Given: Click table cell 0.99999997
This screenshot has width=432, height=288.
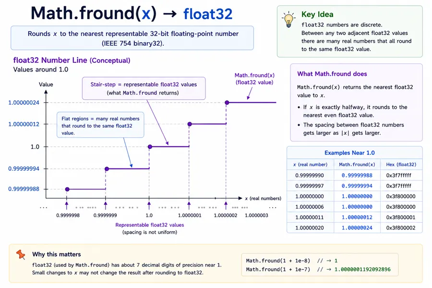Looking at the screenshot, I should point(310,186).
